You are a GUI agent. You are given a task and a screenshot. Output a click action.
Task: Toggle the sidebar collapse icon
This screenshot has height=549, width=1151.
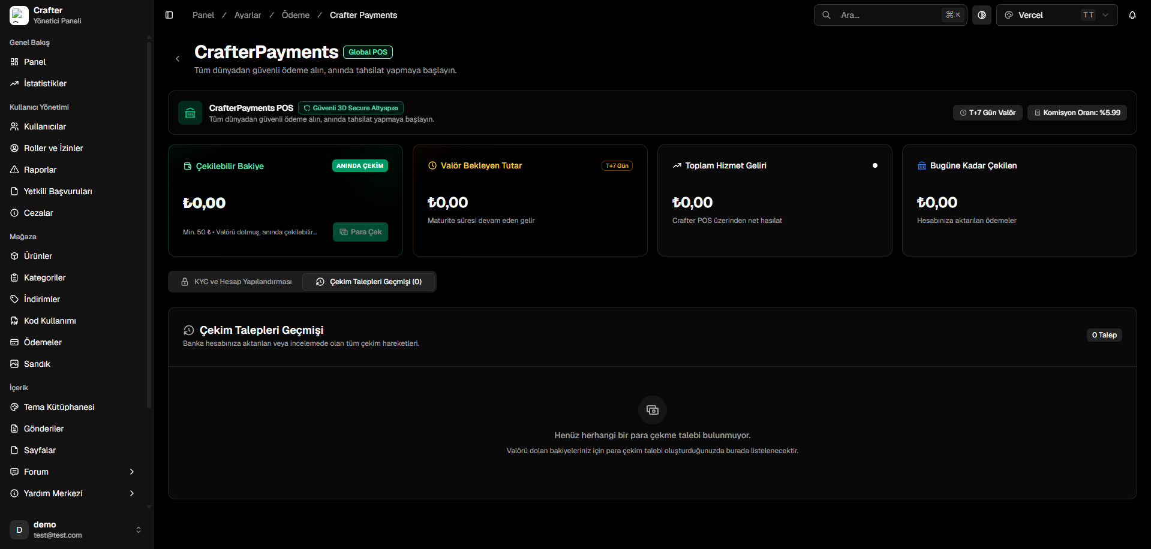169,15
